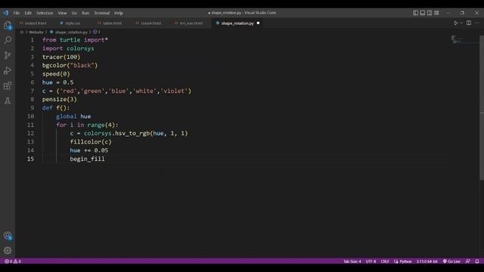The height and width of the screenshot is (272, 484).
Task: Click the feedback icon in status bar
Action: pos(468,261)
